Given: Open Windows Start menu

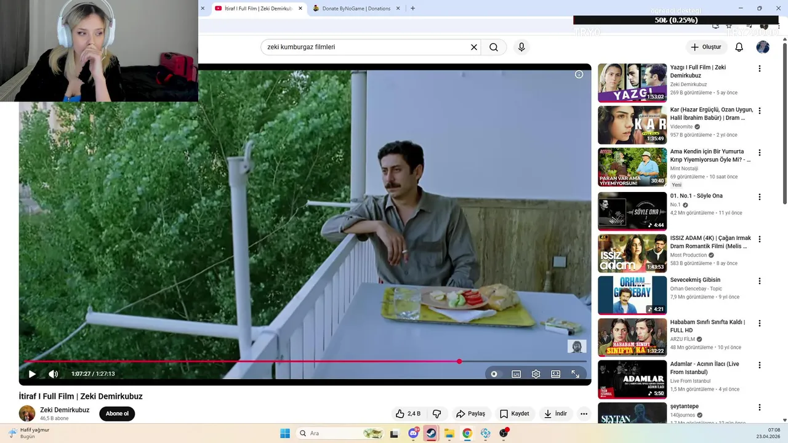Looking at the screenshot, I should [x=285, y=433].
